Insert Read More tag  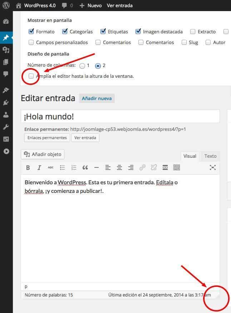tap(165, 168)
